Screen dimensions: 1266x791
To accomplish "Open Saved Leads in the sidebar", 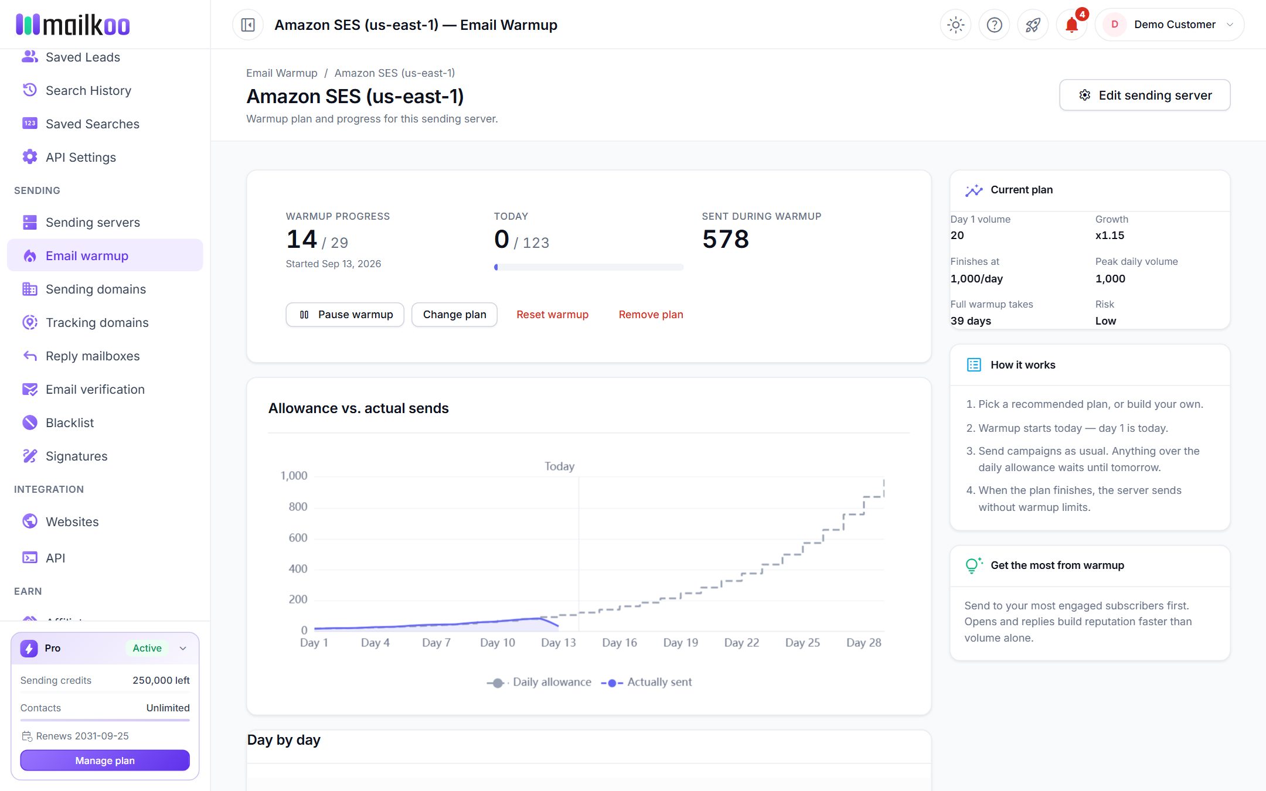I will (x=105, y=57).
